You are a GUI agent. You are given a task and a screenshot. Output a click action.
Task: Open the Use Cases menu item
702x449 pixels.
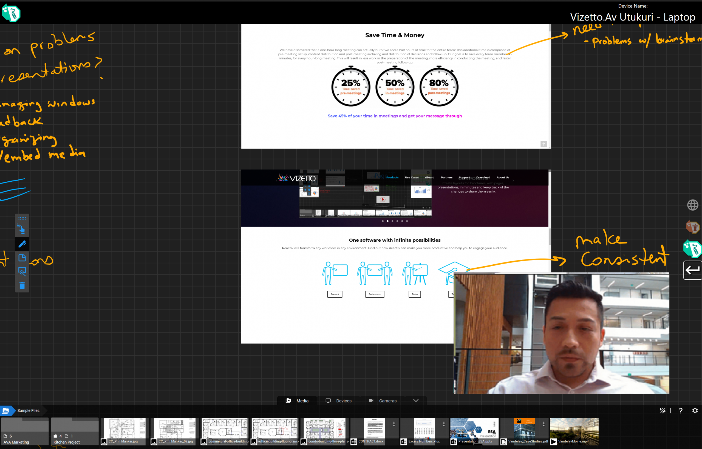pyautogui.click(x=412, y=177)
